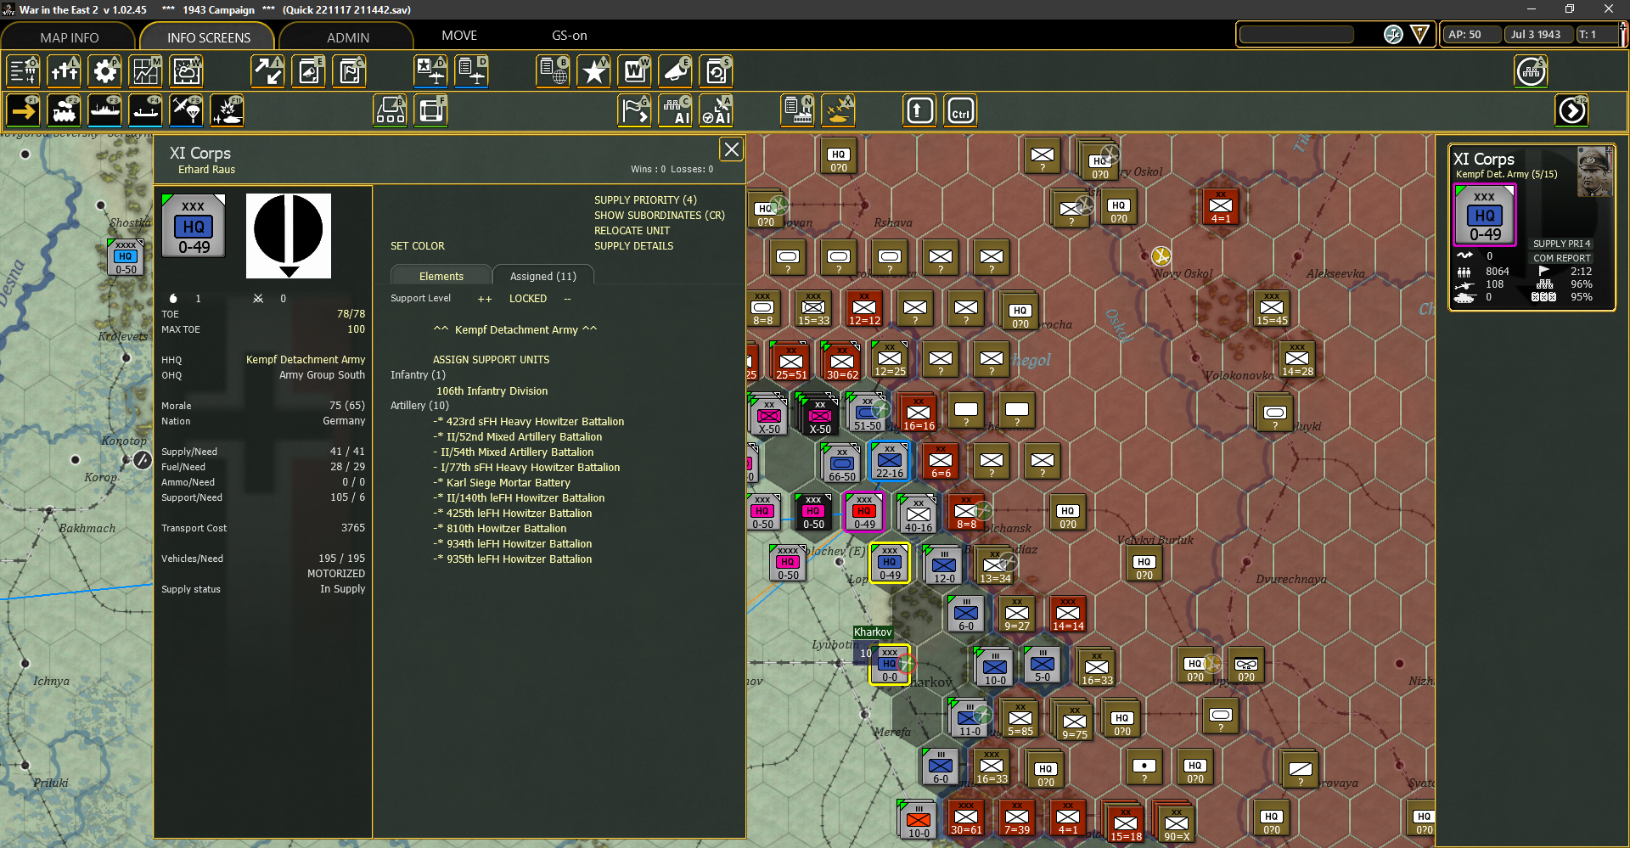The image size is (1630, 848).
Task: Select the Elements tab
Action: tap(441, 276)
